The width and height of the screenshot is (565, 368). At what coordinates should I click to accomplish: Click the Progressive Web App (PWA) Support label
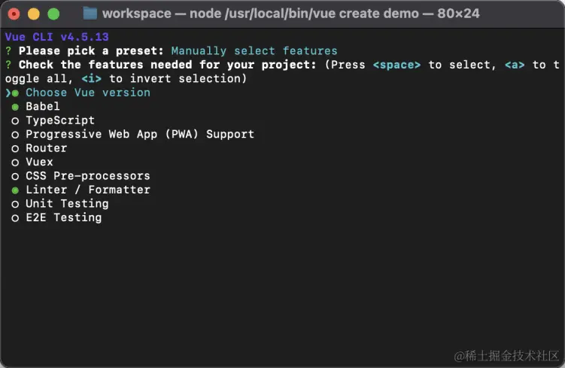(x=140, y=134)
